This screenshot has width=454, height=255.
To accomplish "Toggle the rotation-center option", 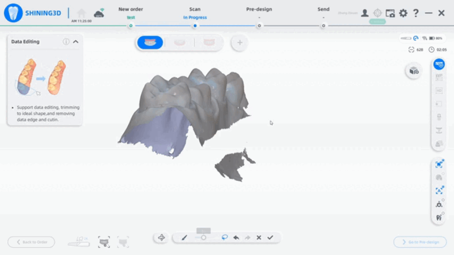I will [439, 204].
